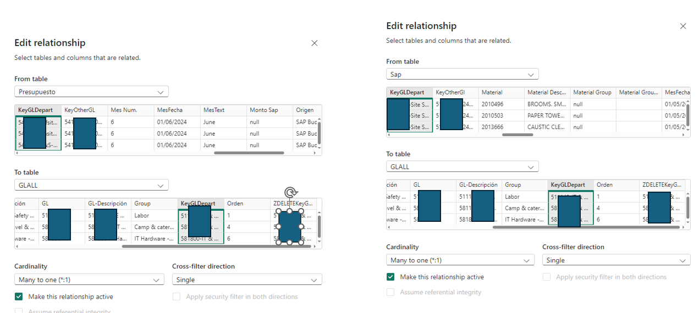Select KeyGLDepart column header in Sap table

[409, 92]
